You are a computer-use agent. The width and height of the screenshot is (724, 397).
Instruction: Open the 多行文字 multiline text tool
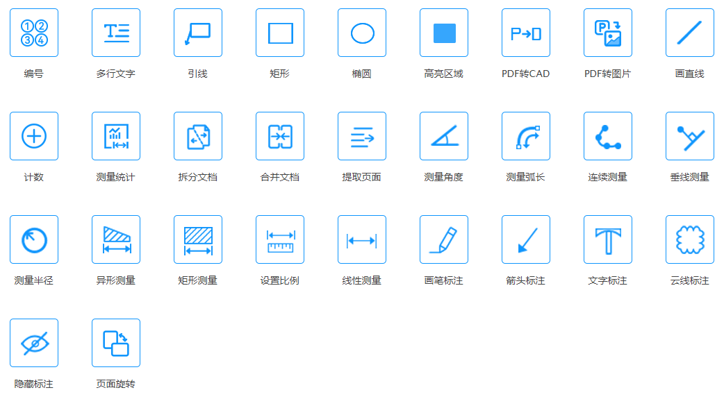click(116, 33)
